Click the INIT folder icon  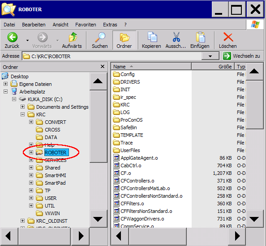point(116,89)
